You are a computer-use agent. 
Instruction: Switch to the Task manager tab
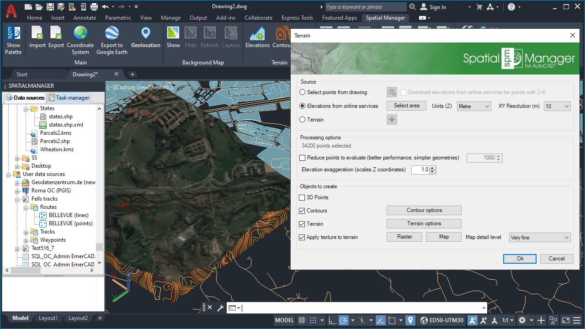coord(69,98)
